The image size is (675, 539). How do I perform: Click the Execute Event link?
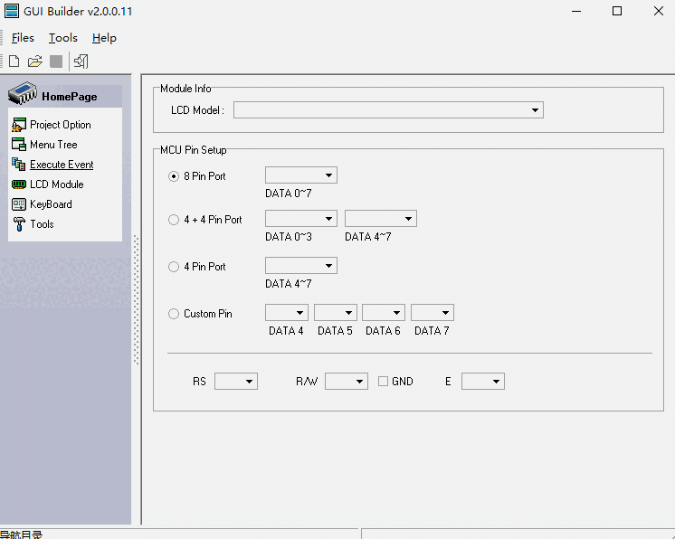[x=62, y=165]
